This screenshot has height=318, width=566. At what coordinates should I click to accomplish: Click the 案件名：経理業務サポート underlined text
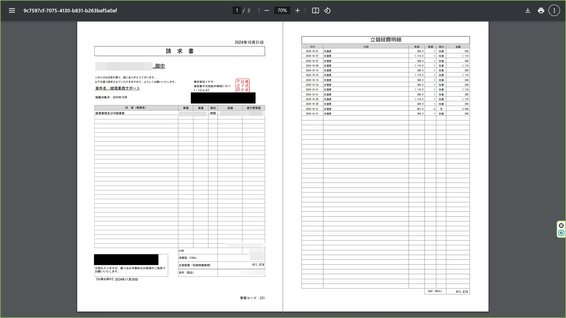(117, 88)
